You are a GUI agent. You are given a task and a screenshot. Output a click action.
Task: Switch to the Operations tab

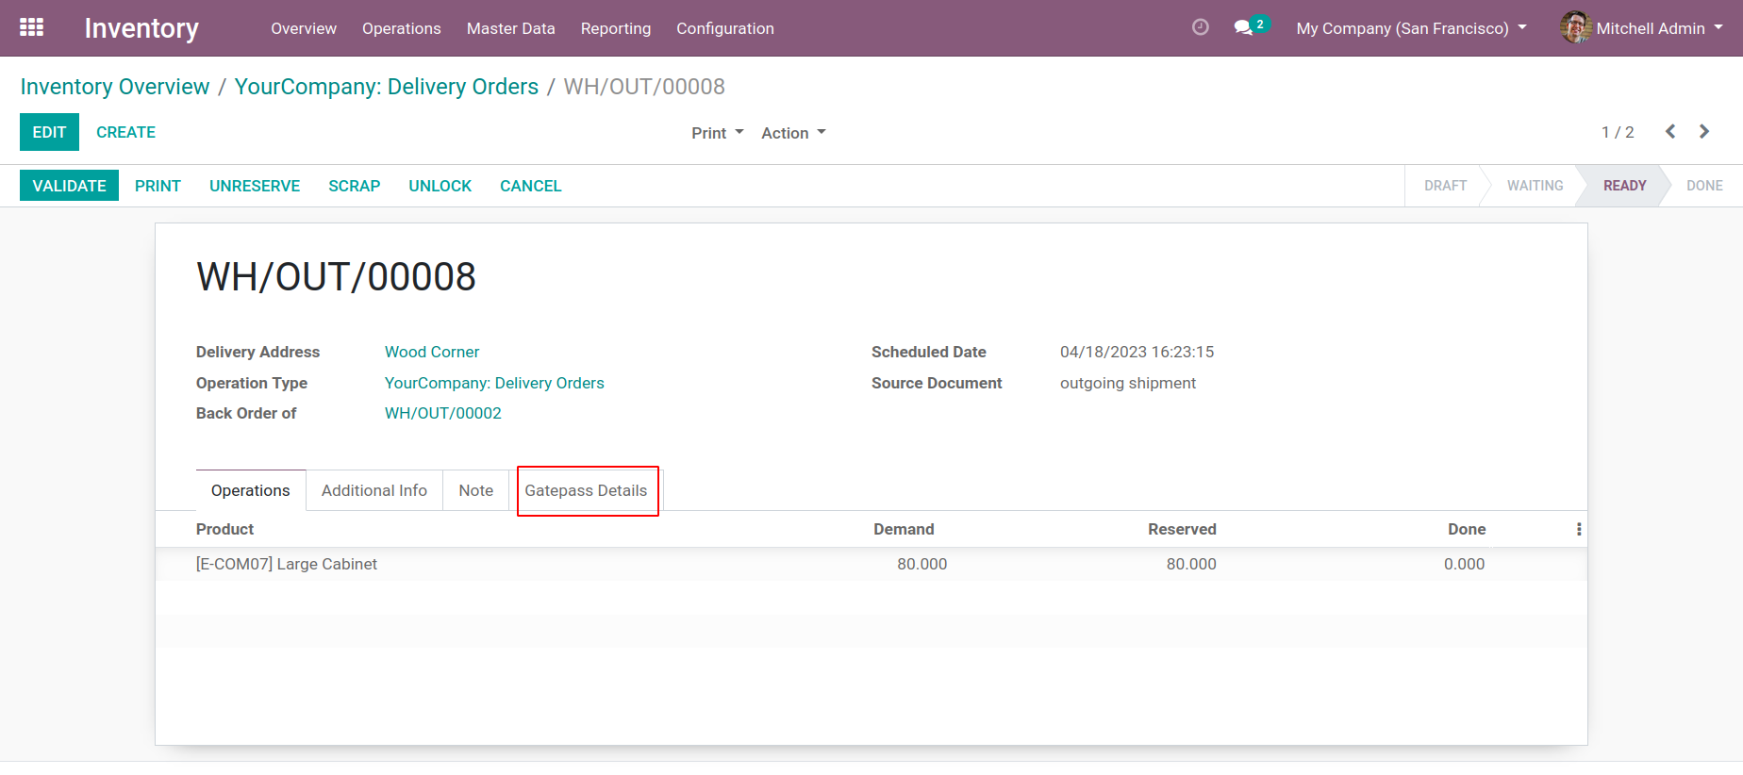[251, 490]
